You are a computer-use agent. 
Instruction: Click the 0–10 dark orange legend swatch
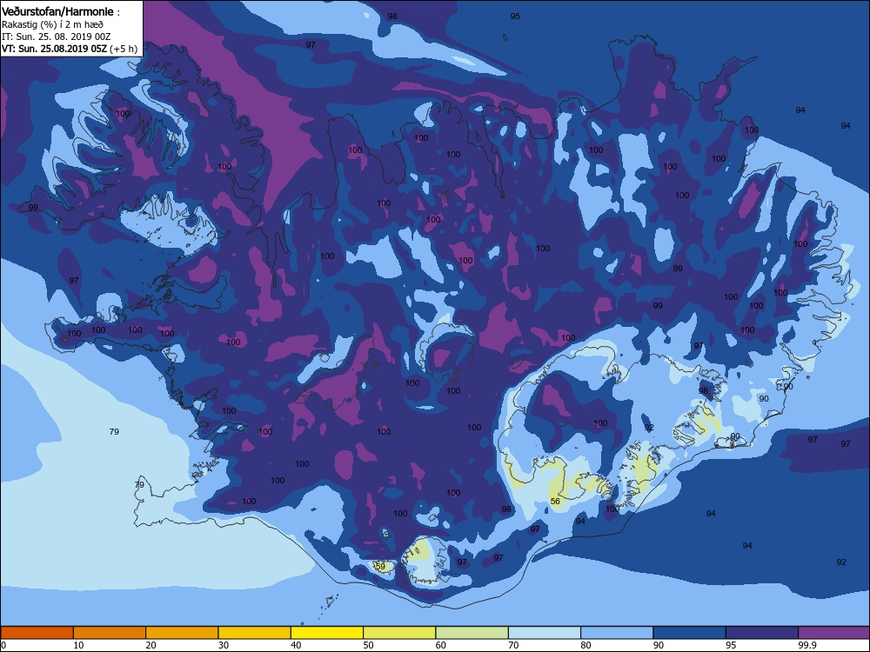pyautogui.click(x=37, y=633)
